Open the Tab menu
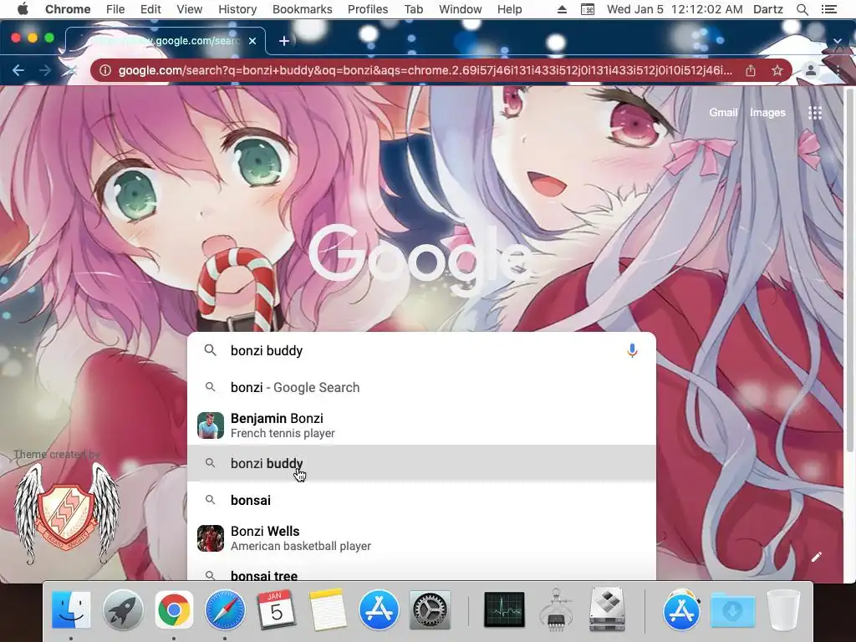 pyautogui.click(x=413, y=9)
